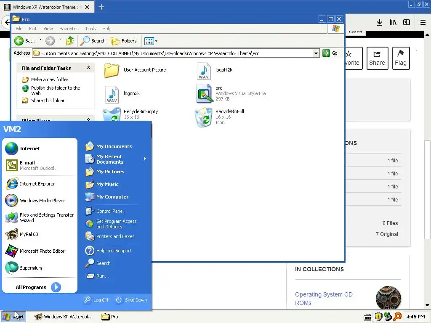Screen dimensions: 431x323
Task: Click the Forward arrow button in Explorer
Action: pyautogui.click(x=50, y=41)
